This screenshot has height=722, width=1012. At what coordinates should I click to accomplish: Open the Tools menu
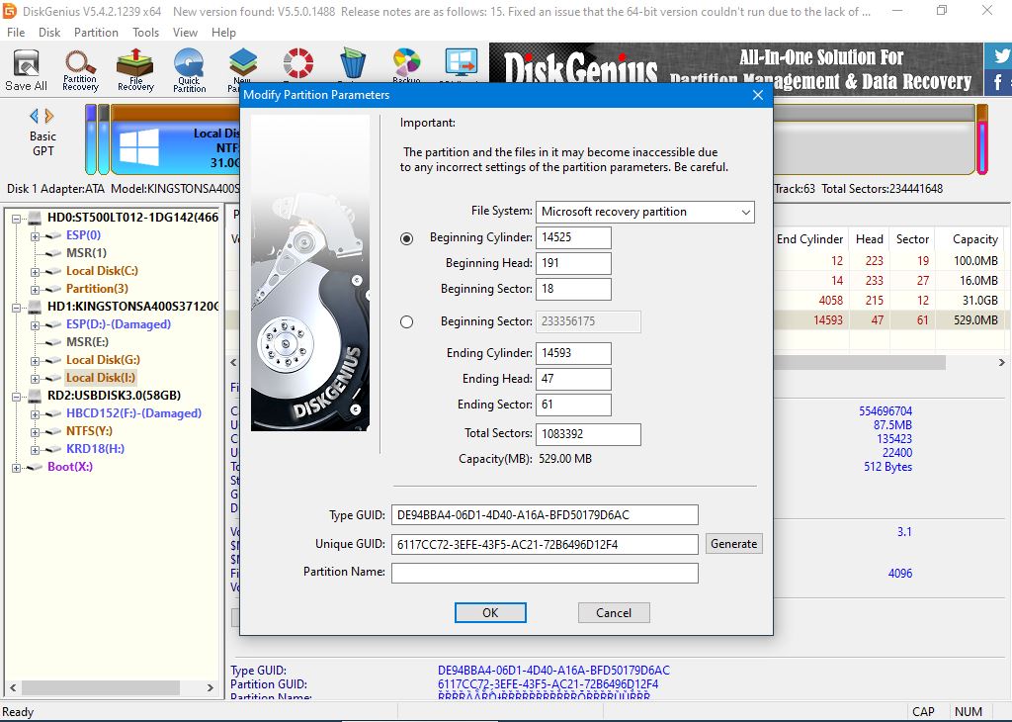[x=145, y=32]
